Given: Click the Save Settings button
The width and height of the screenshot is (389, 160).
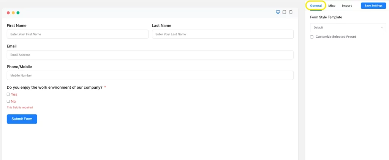Looking at the screenshot, I should [373, 5].
